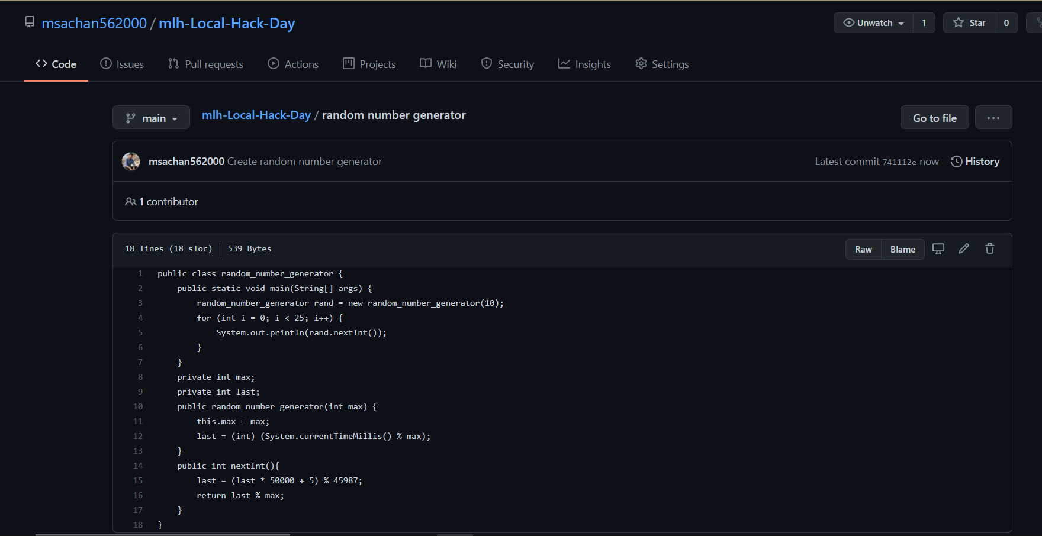The width and height of the screenshot is (1042, 536).
Task: Click the System.out.println code line
Action: [301, 332]
